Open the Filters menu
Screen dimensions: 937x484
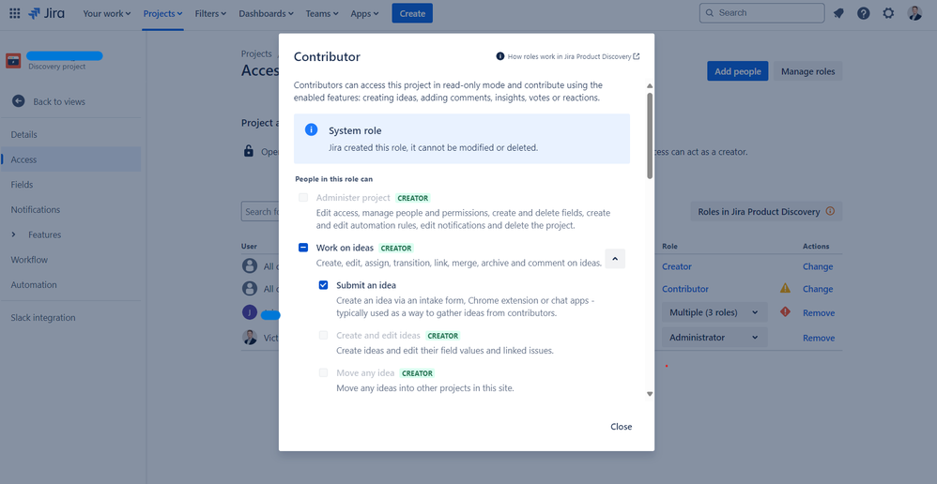(x=210, y=13)
